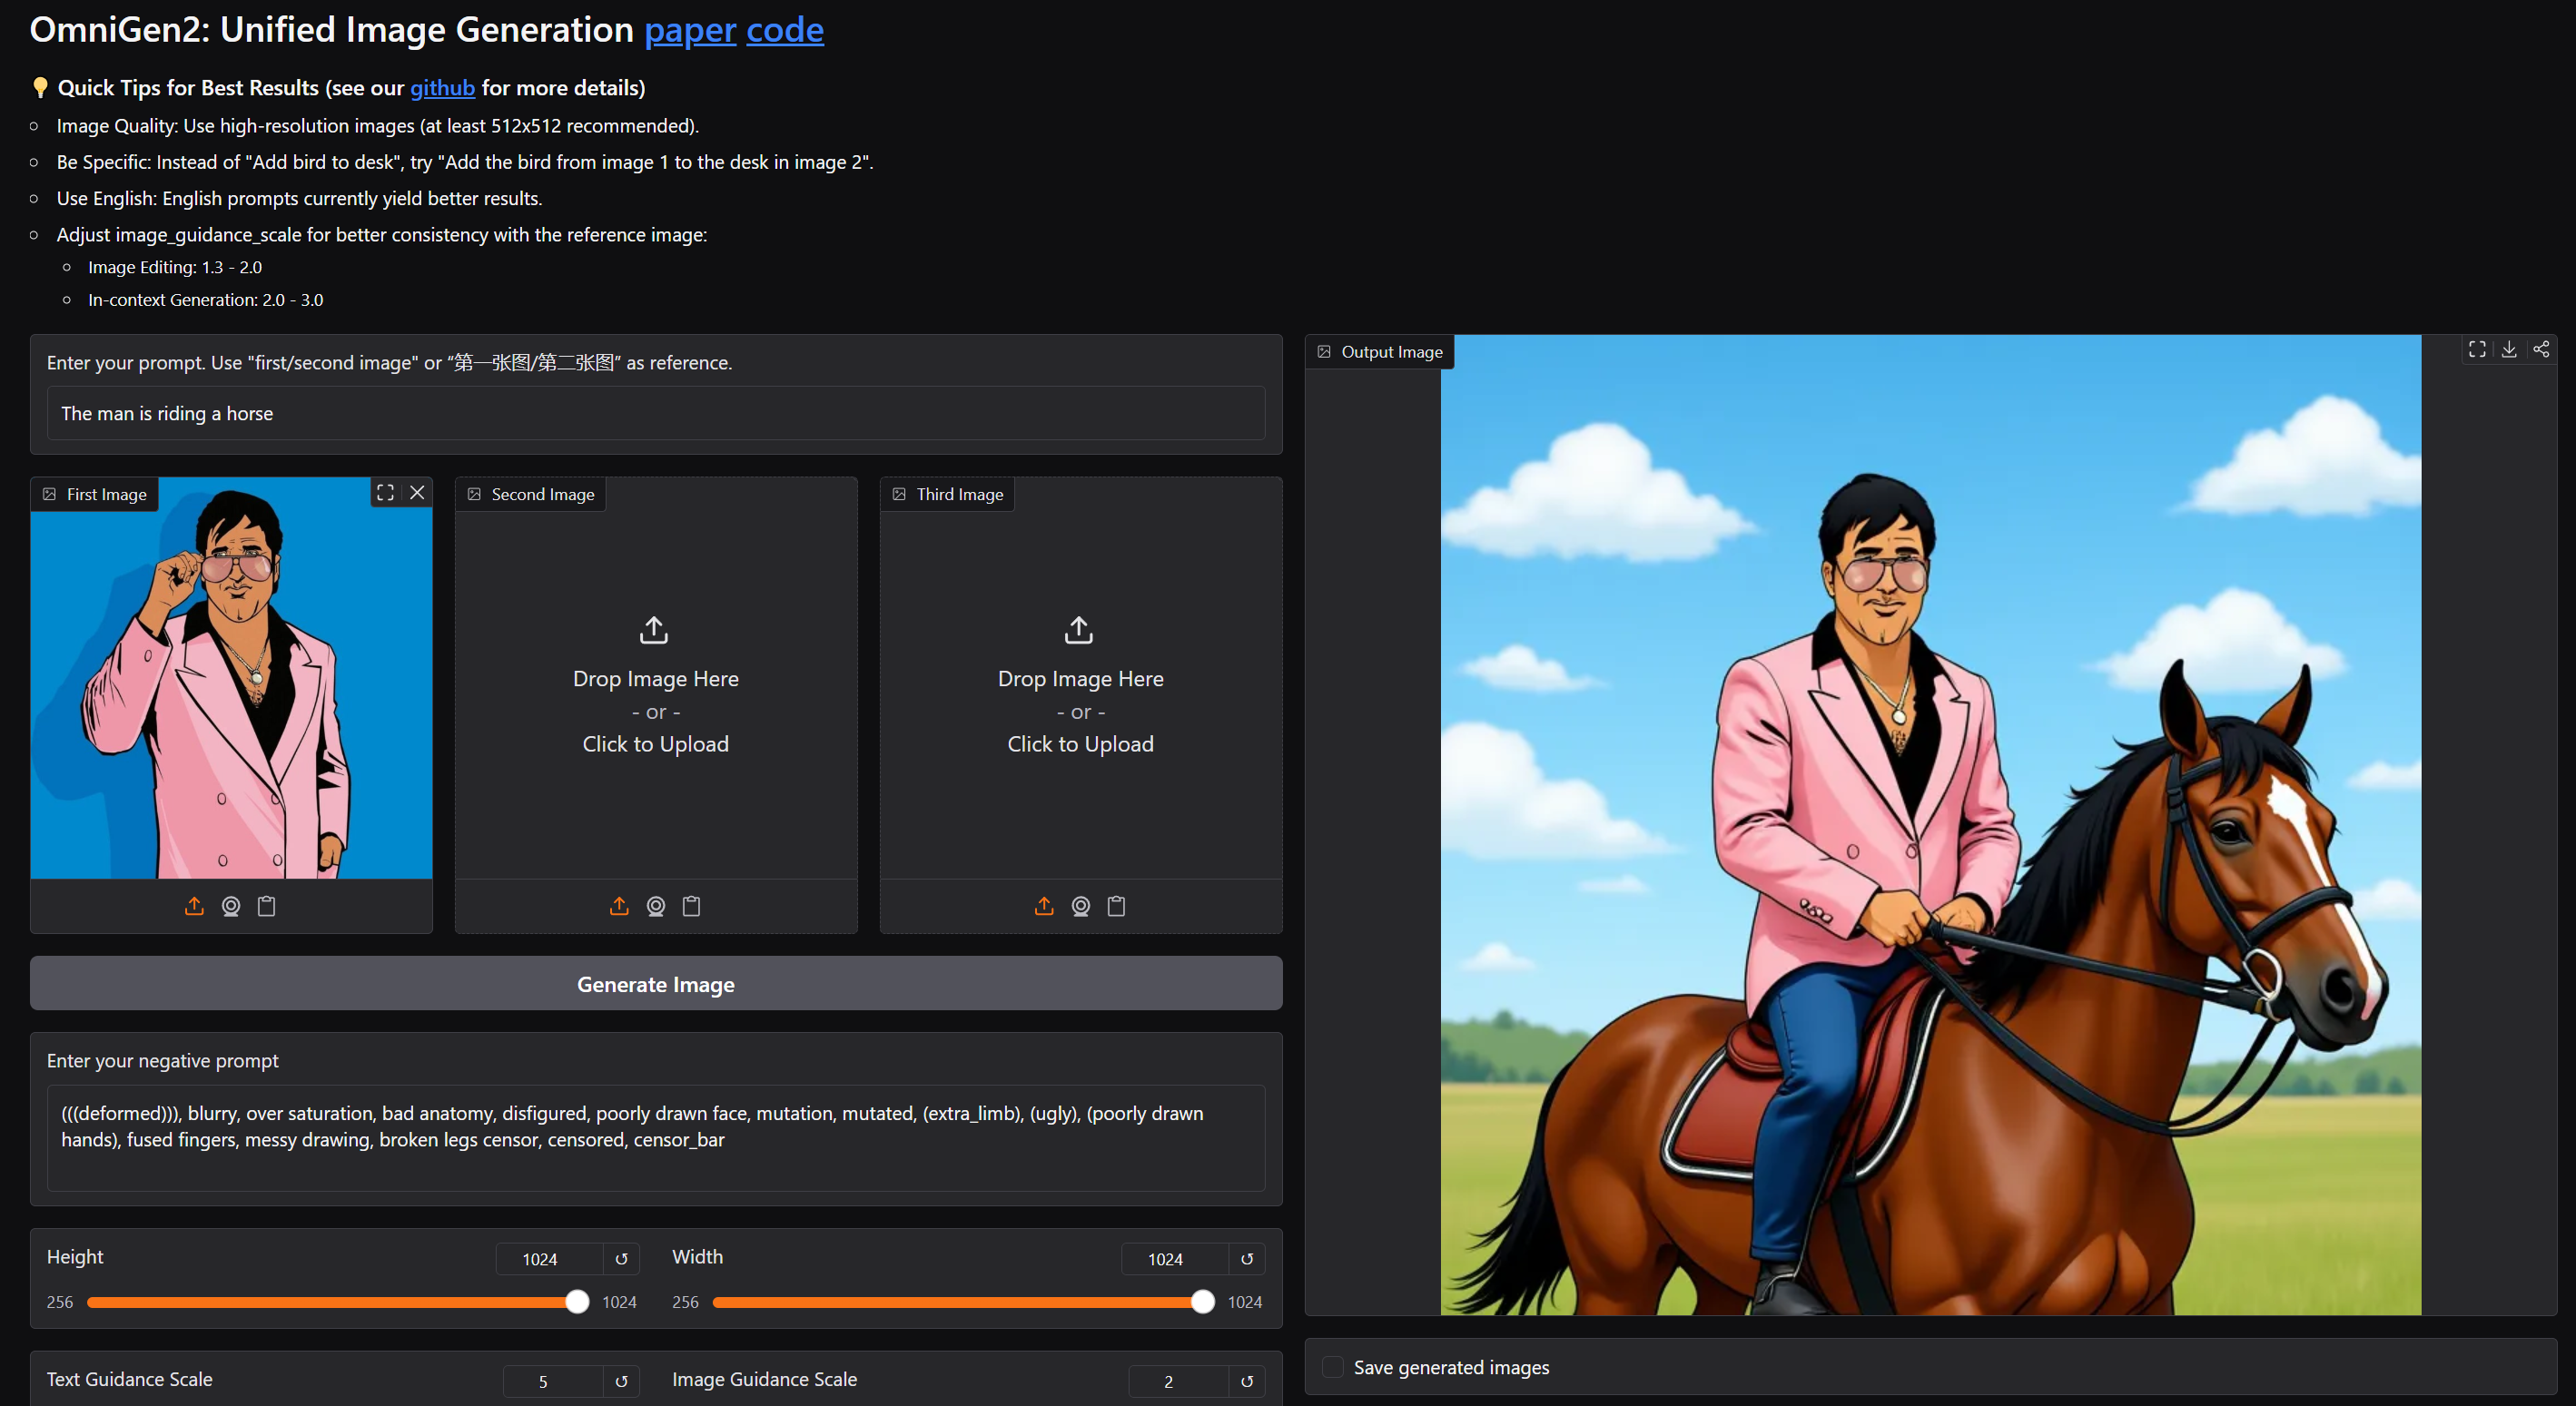Open the paper link in the title
This screenshot has width=2576, height=1406.
pyautogui.click(x=690, y=30)
